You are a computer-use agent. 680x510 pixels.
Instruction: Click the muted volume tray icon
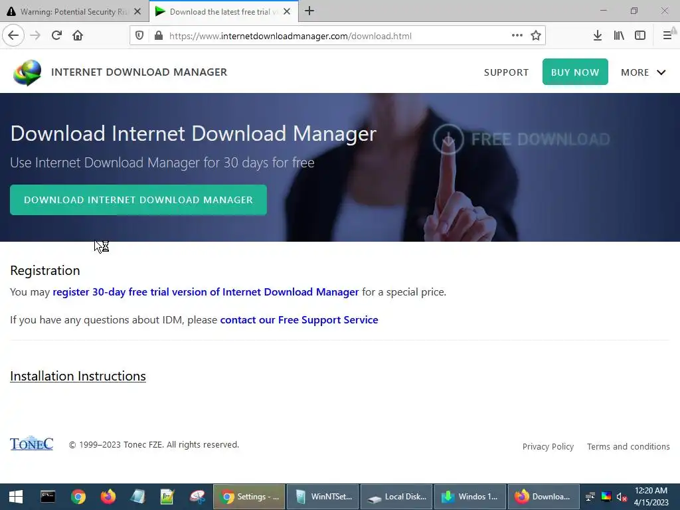click(622, 497)
